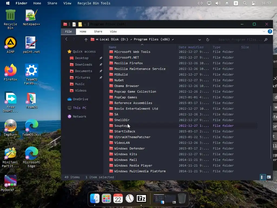This screenshot has width=277, height=208.
Task: Open the Home ribbon tab in Explorer
Action: click(83, 31)
